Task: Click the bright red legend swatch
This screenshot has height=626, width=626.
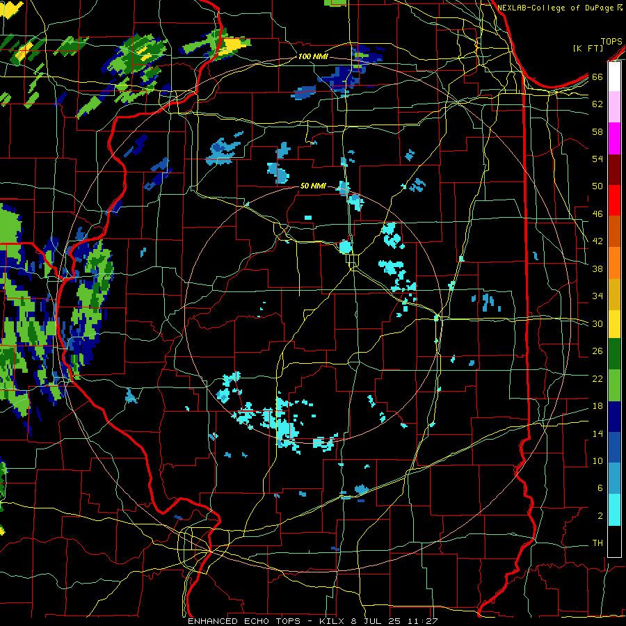Action: [614, 200]
